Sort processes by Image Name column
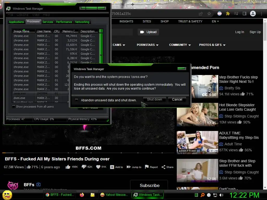 click(x=23, y=31)
